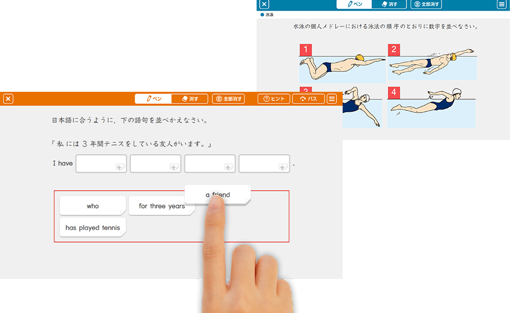The image size is (510, 313).
Task: Select the 消す eraser in orange toolbar
Action: click(x=190, y=99)
